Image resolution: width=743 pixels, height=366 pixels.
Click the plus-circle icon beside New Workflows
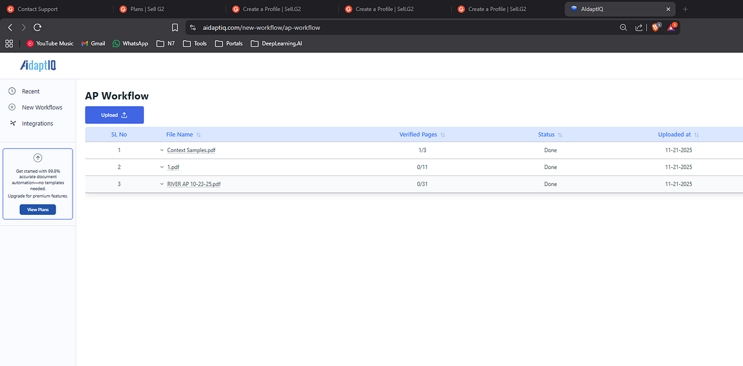[12, 107]
